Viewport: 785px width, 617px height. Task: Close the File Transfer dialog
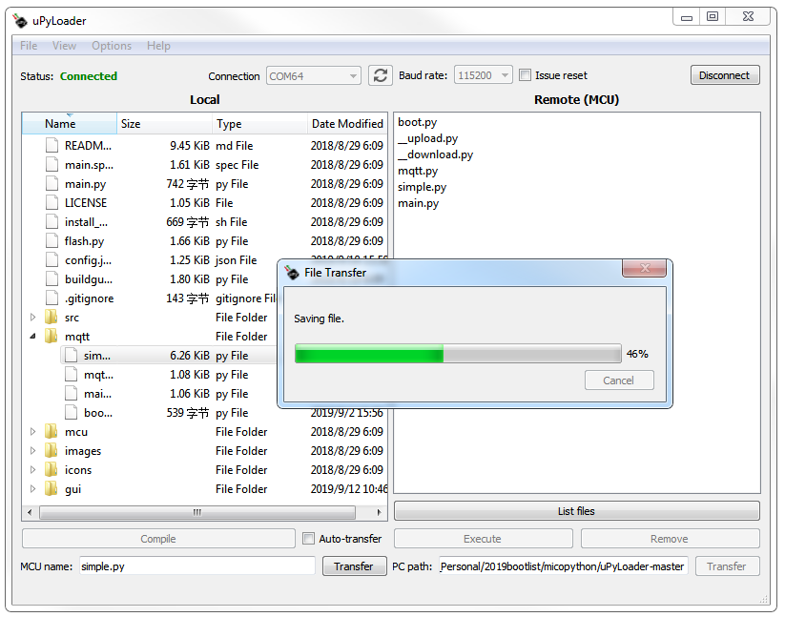[x=645, y=268]
